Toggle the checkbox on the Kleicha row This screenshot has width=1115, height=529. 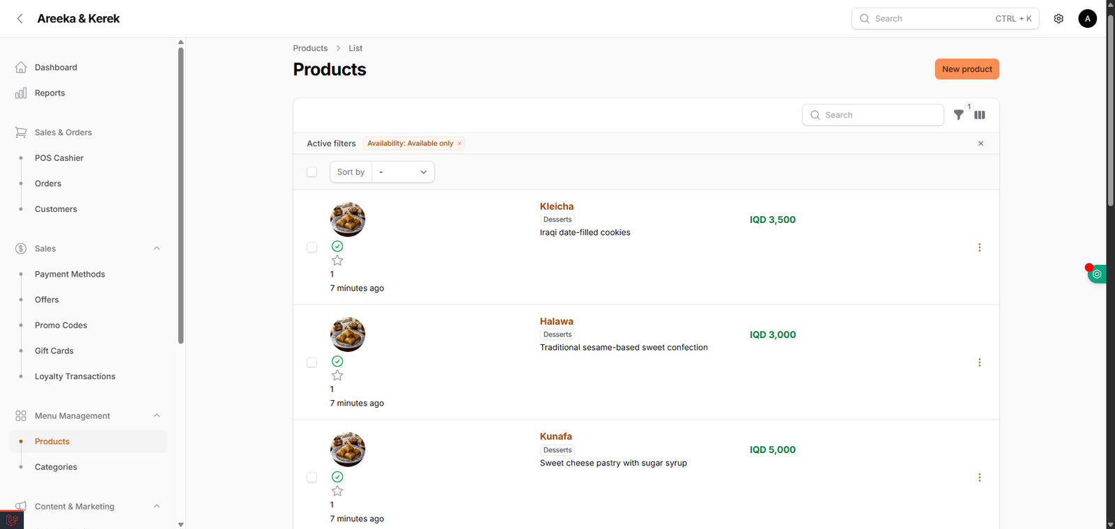click(x=312, y=247)
